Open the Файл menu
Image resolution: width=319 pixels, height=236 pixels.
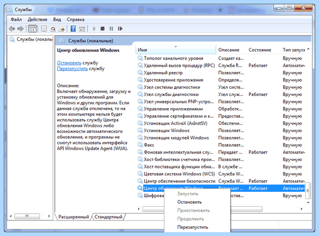[16, 20]
